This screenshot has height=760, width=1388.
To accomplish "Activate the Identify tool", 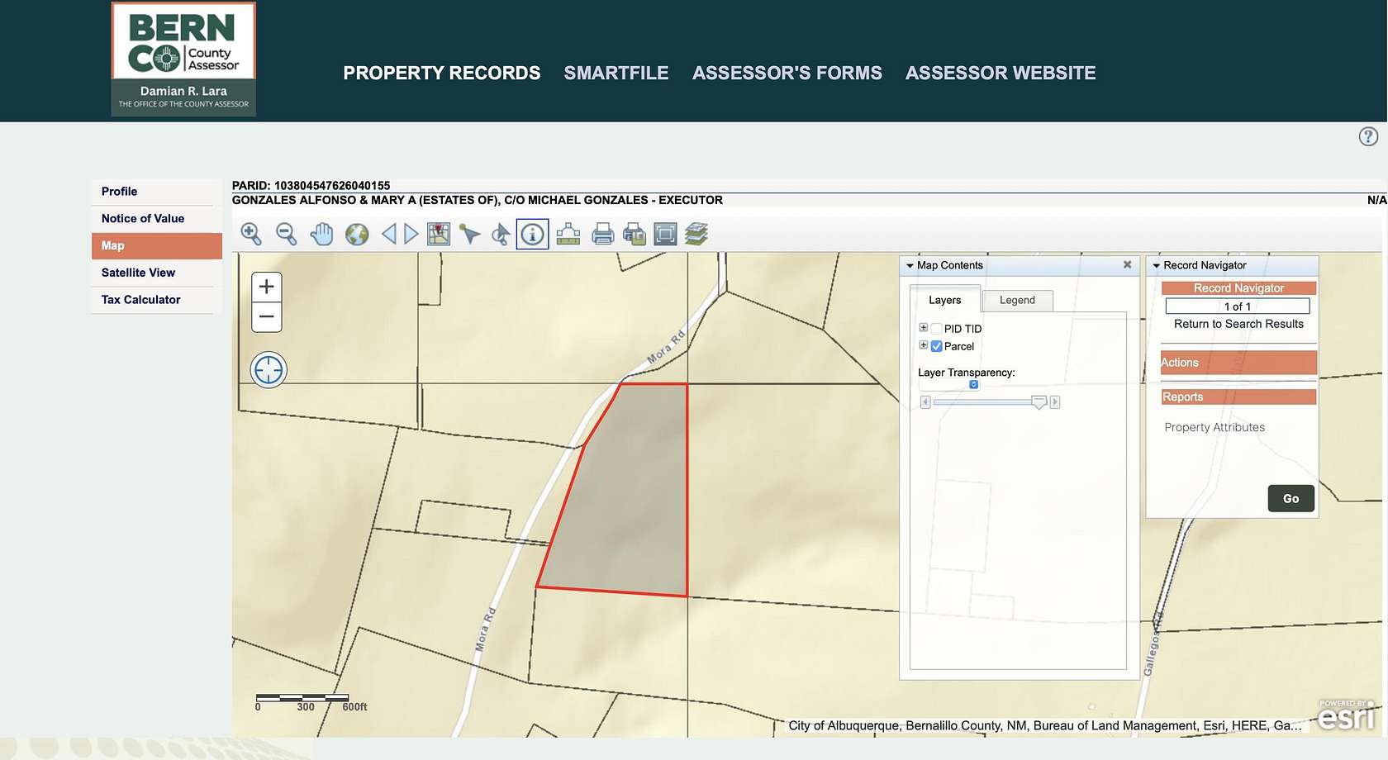I will point(533,234).
